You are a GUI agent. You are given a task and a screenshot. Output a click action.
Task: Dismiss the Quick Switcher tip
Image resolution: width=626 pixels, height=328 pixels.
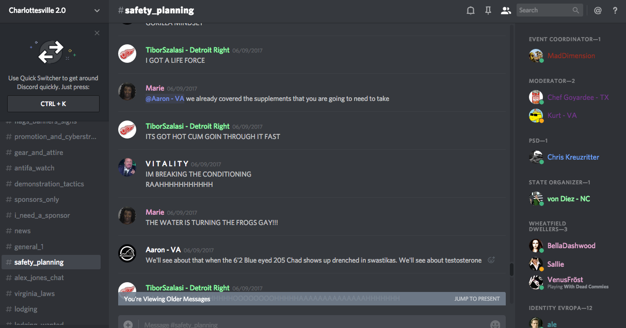[97, 33]
